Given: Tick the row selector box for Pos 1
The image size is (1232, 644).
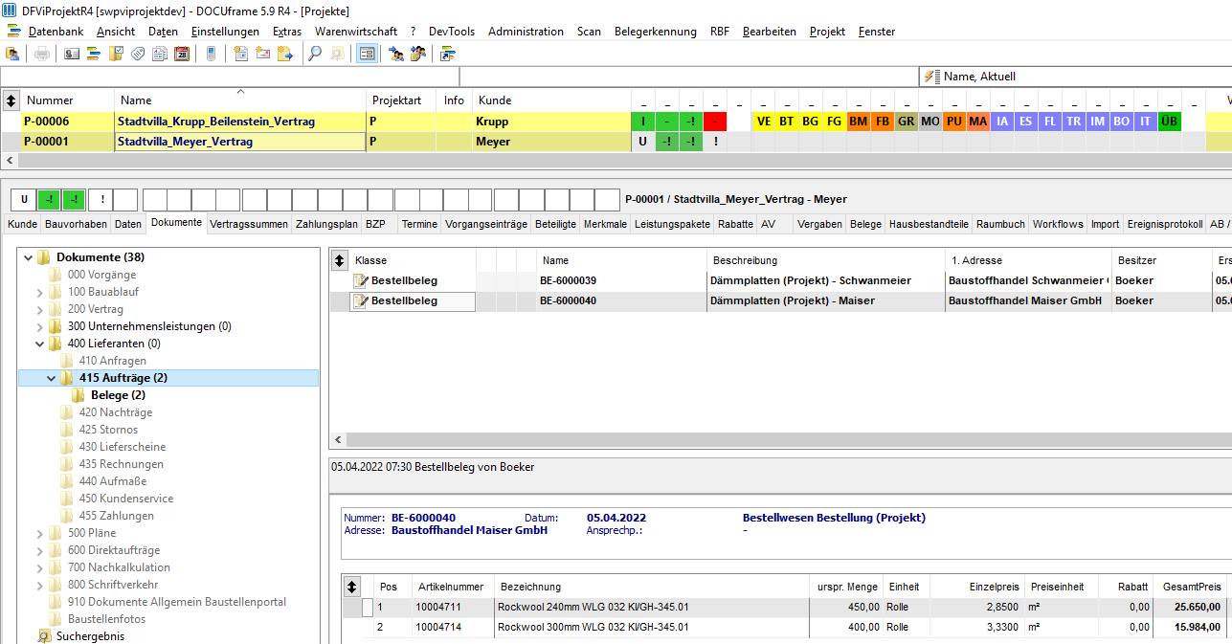Looking at the screenshot, I should click(x=368, y=607).
